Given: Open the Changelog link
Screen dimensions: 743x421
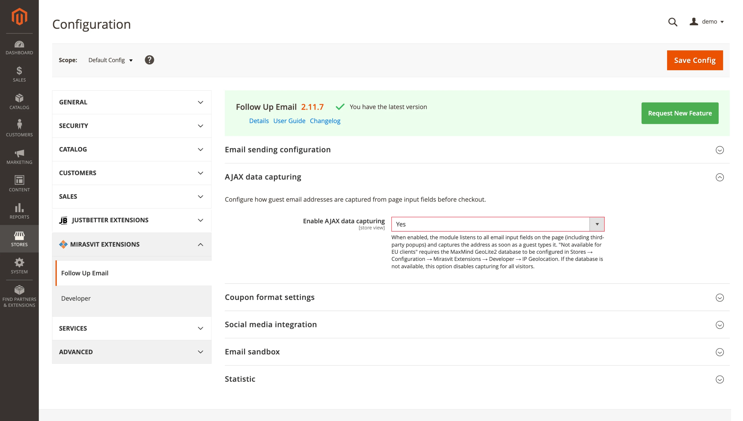Looking at the screenshot, I should point(325,121).
